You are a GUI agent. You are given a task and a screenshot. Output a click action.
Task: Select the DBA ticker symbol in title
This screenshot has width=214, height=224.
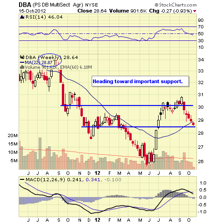pos(25,5)
